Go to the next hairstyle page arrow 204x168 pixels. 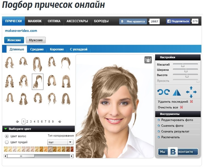coord(60,121)
